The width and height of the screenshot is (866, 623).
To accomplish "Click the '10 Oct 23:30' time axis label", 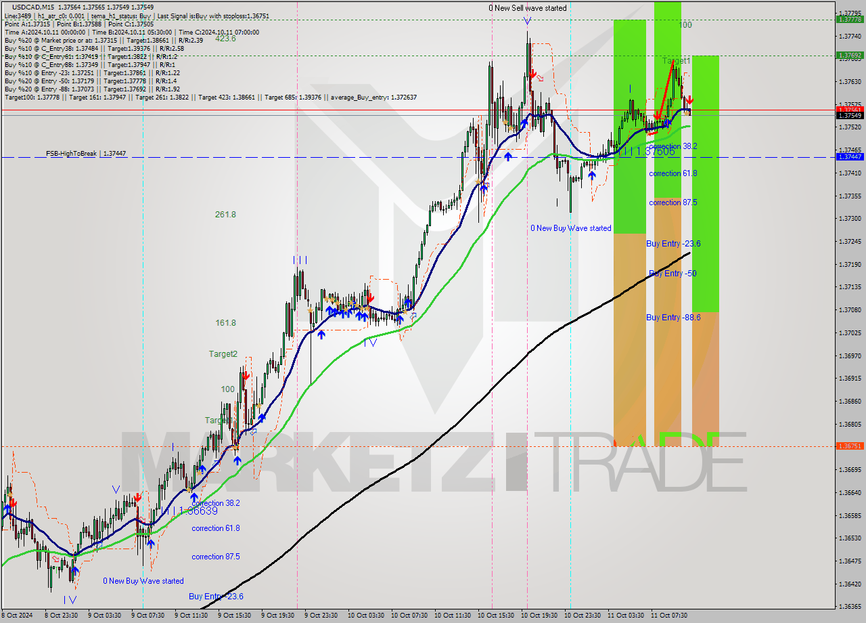I will [582, 616].
